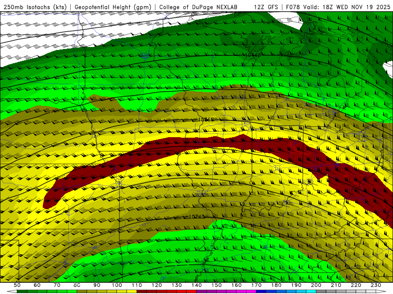393x294 pixels.
Task: Click the colorbar label '70'
Action: [57, 285]
